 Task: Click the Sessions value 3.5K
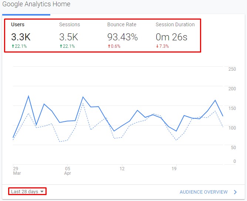pos(69,37)
